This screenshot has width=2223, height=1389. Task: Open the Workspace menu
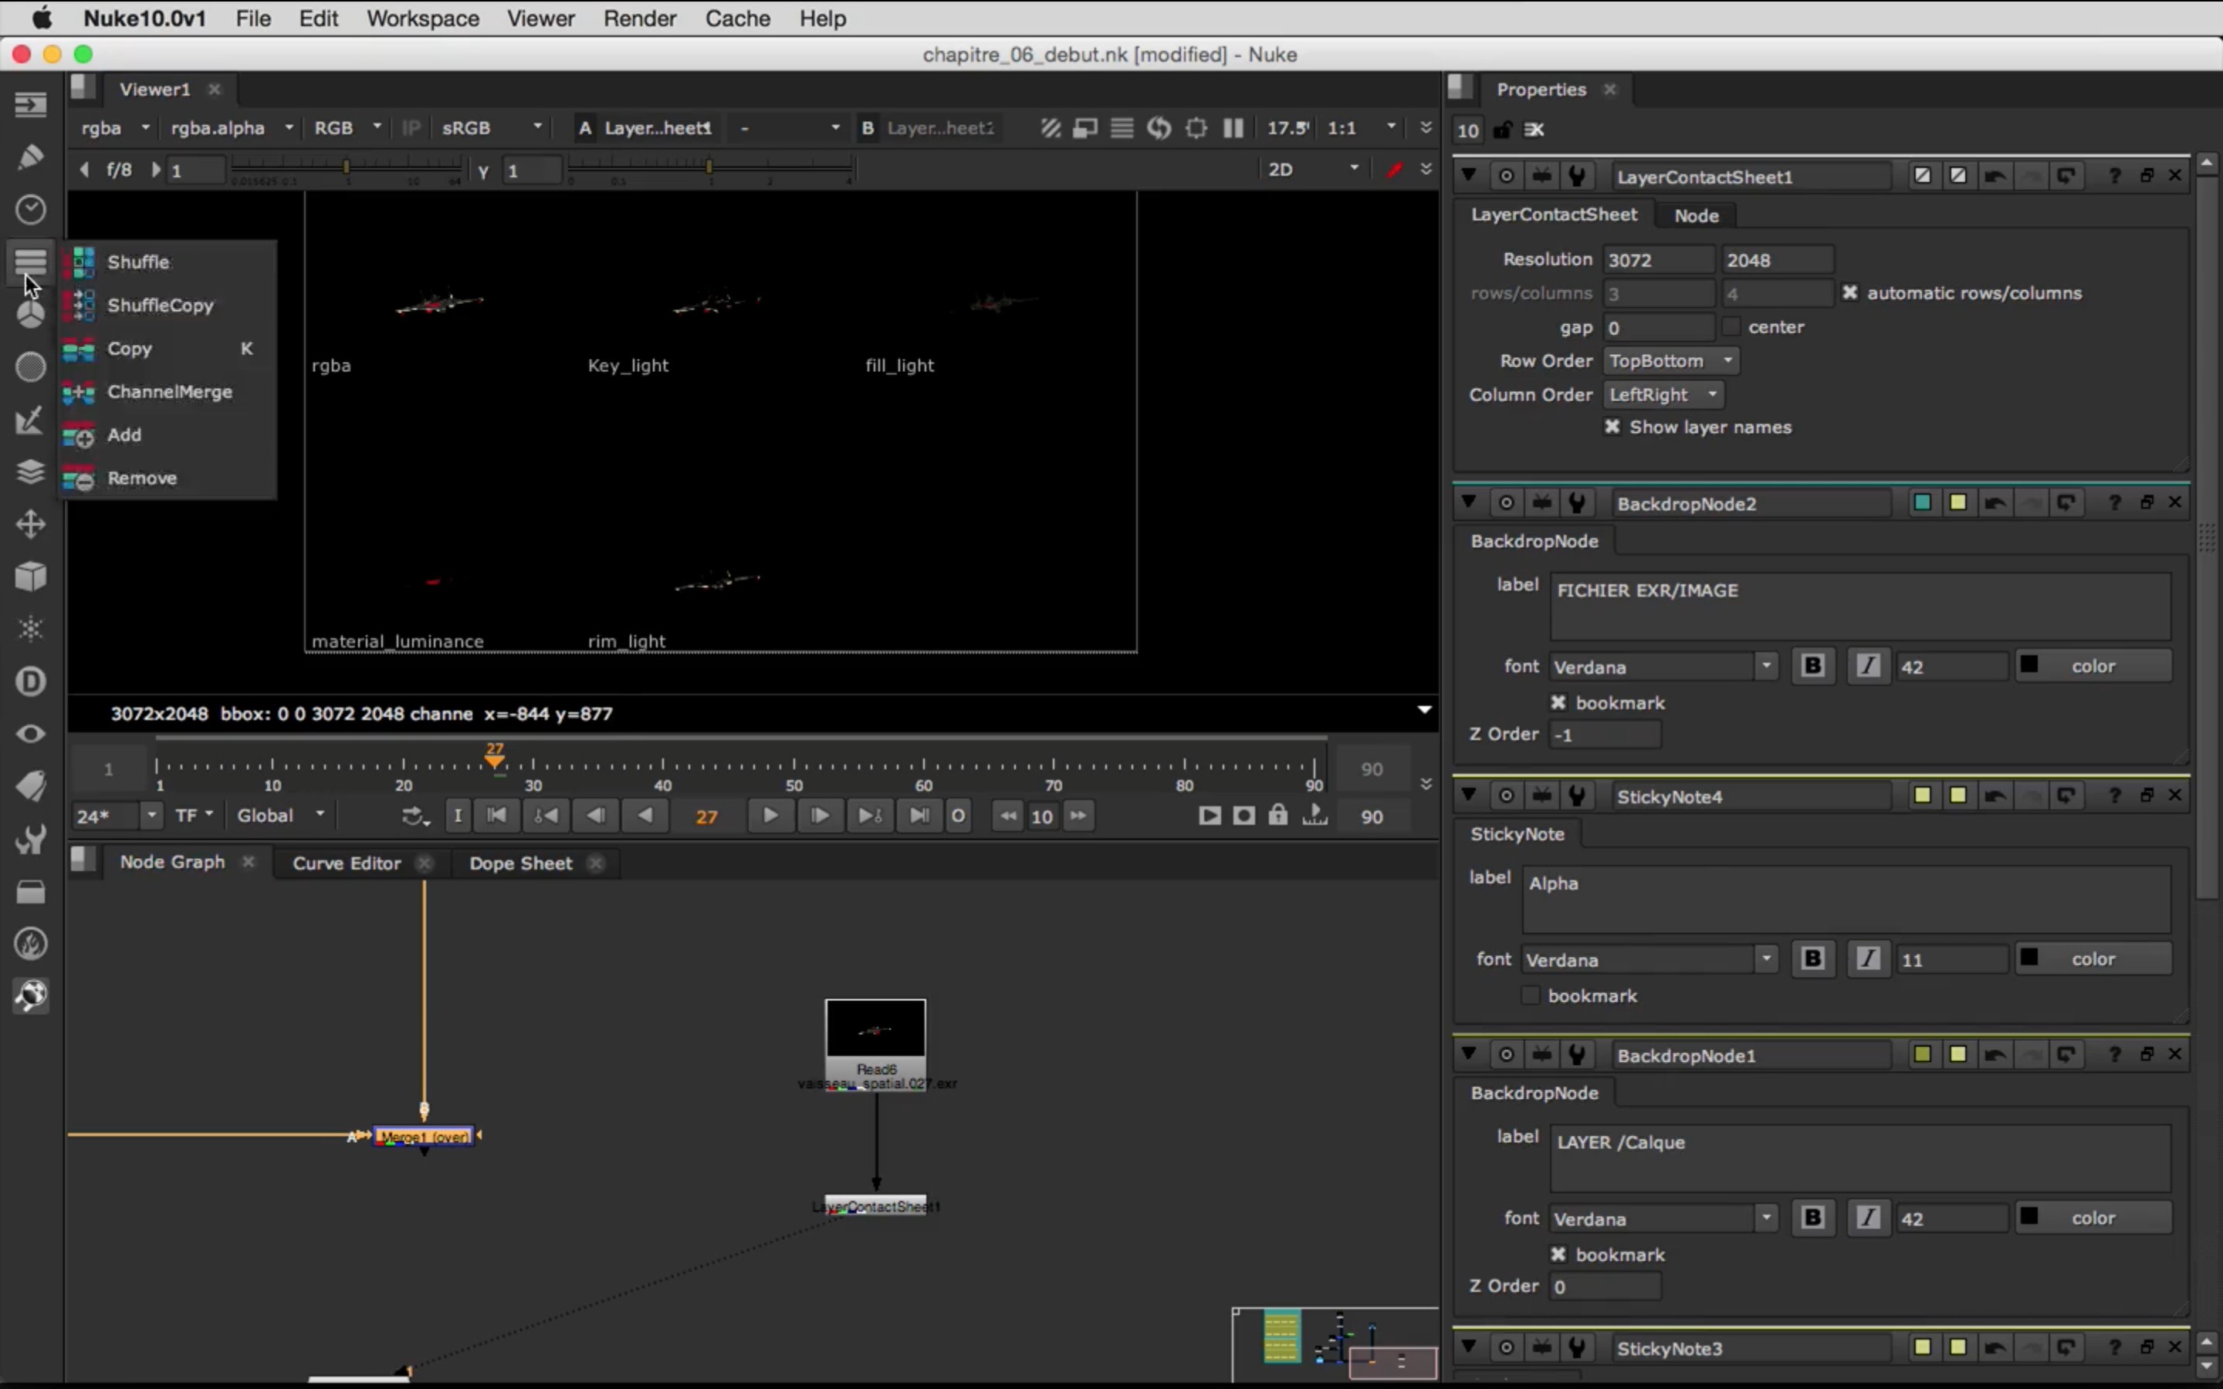pyautogui.click(x=422, y=19)
